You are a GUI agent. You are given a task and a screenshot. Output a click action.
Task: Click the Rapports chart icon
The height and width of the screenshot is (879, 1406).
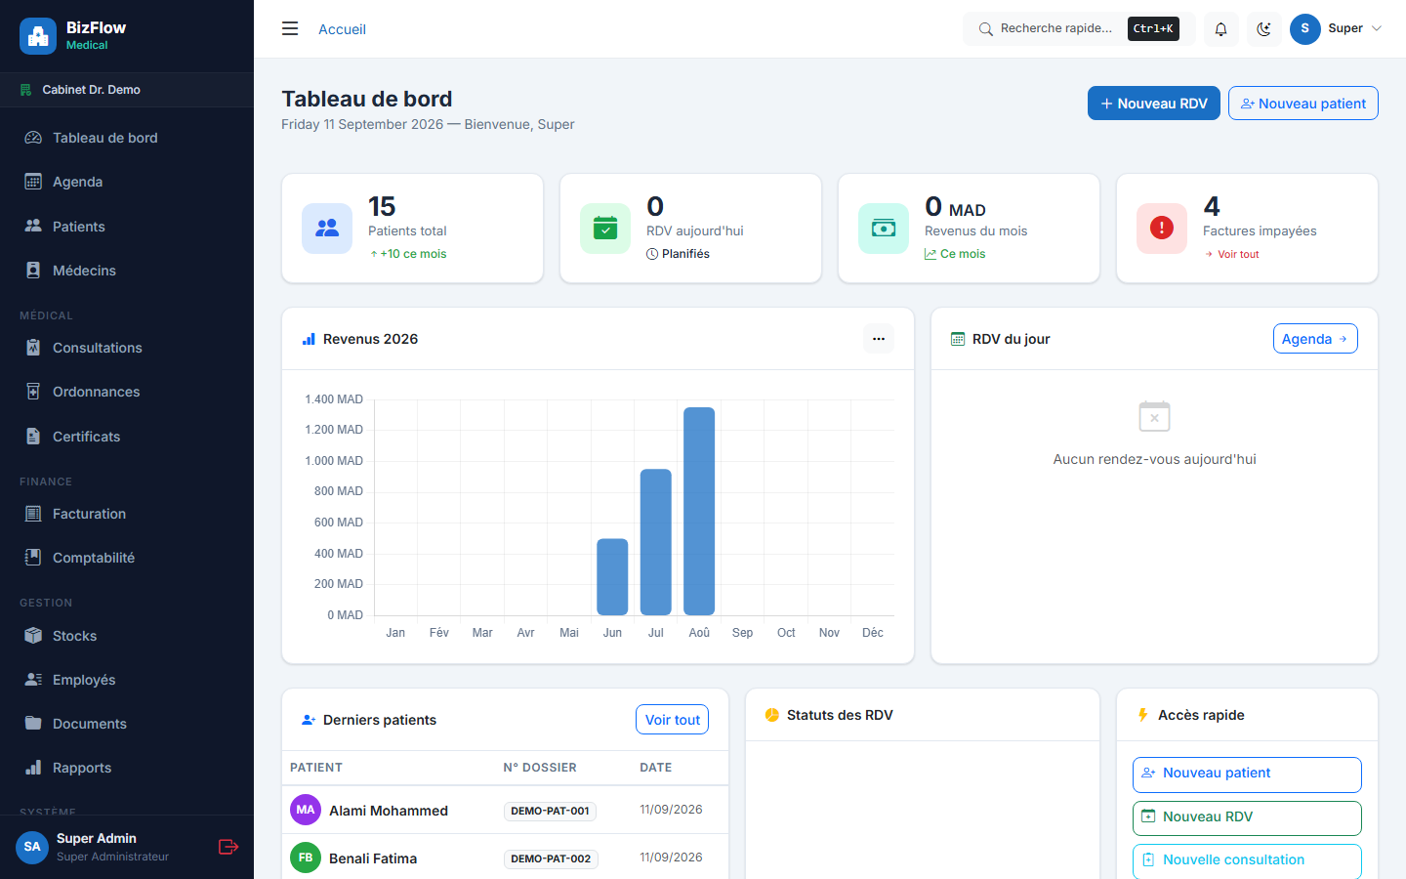click(33, 768)
